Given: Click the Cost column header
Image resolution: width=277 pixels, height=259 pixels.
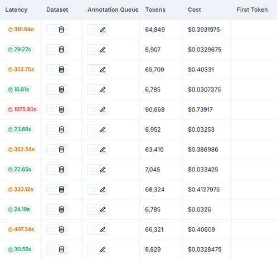Looking at the screenshot, I should [x=195, y=9].
